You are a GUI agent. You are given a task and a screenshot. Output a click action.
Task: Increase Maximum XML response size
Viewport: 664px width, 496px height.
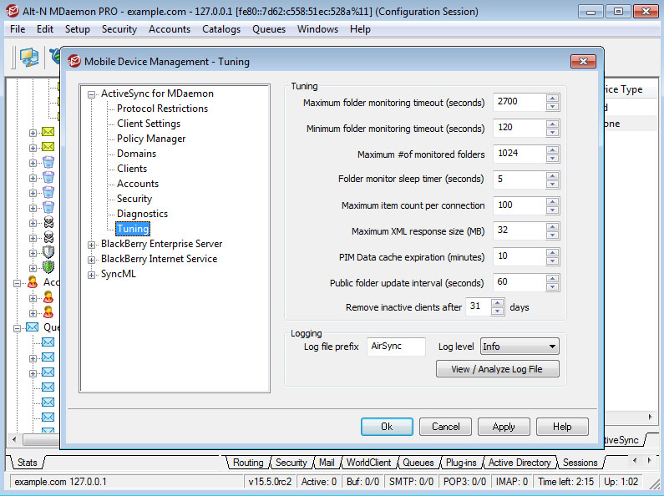tap(552, 227)
